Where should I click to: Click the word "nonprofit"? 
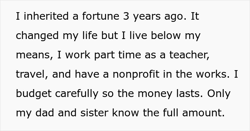pos(136,75)
